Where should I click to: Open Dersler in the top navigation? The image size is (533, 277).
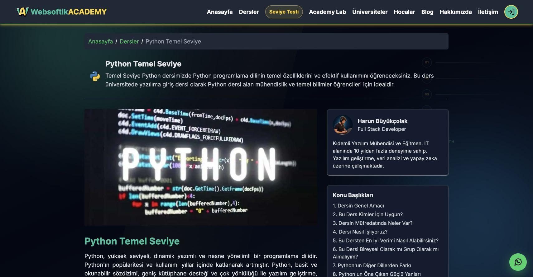coord(249,12)
